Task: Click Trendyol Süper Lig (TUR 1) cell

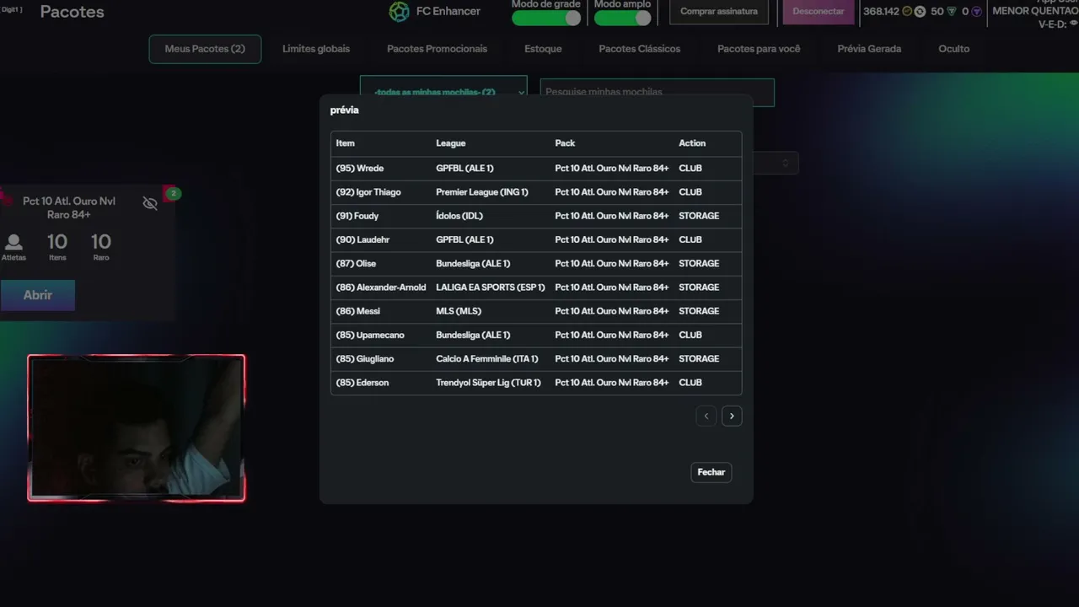Action: (488, 383)
